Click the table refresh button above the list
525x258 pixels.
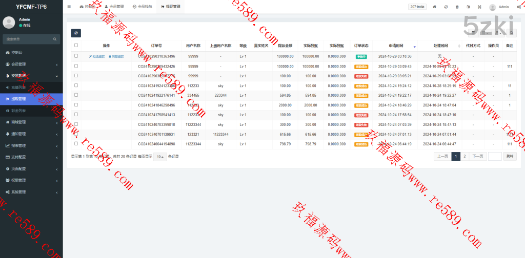click(x=75, y=33)
